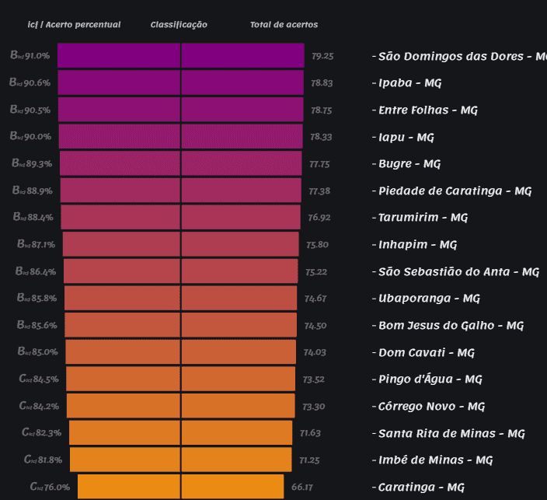Click the C grade badge showing 84.5%

[38, 379]
